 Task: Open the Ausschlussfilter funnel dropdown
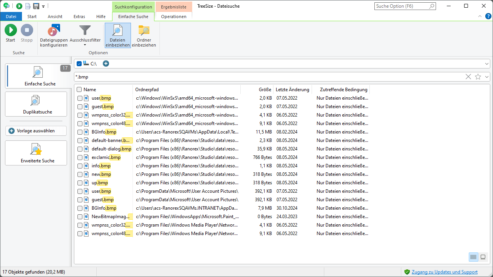point(85,35)
